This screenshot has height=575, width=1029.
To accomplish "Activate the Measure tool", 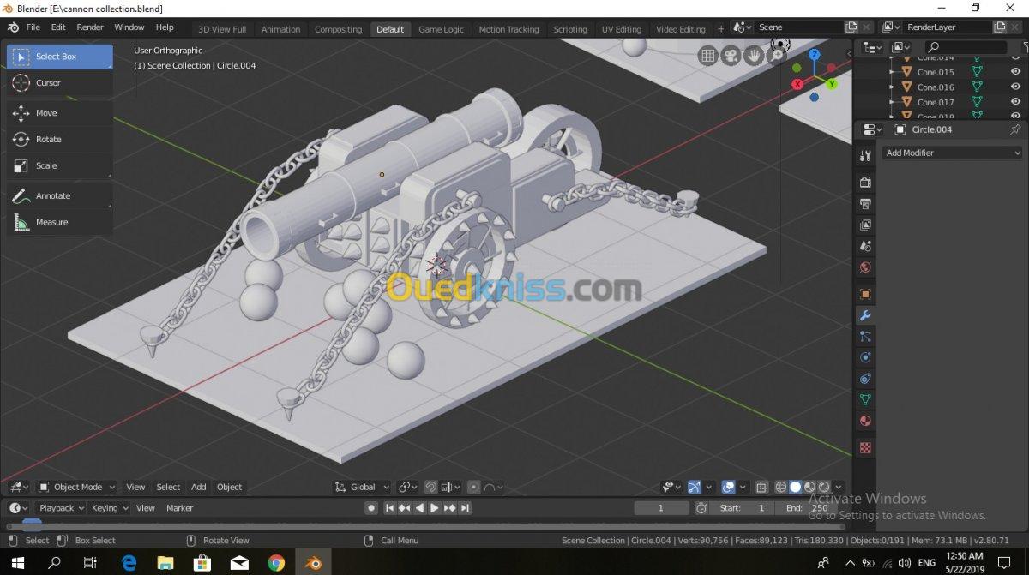I will (60, 223).
